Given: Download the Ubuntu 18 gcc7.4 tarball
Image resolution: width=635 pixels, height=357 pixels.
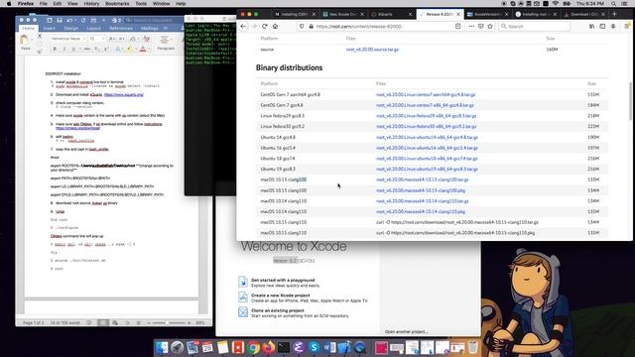Looking at the screenshot, I should [427, 159].
